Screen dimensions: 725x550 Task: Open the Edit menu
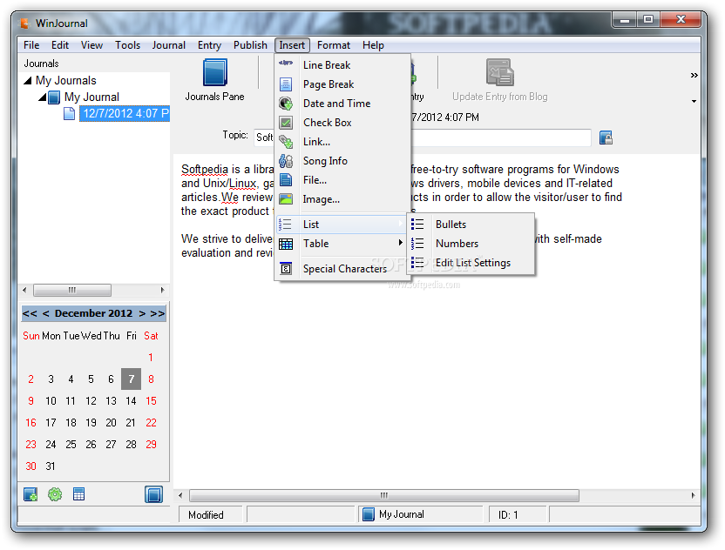[60, 45]
